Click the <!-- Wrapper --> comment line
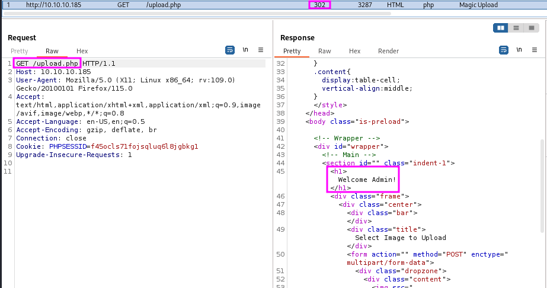Screen dimensions: 547x288 click(x=347, y=138)
